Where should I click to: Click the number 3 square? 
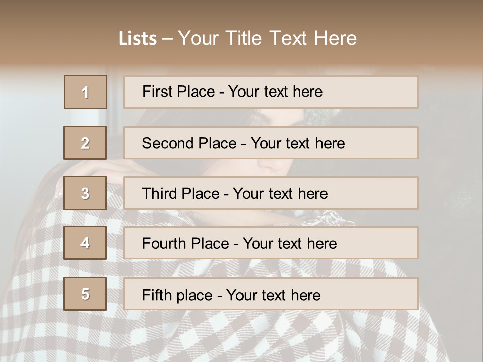[x=85, y=193]
